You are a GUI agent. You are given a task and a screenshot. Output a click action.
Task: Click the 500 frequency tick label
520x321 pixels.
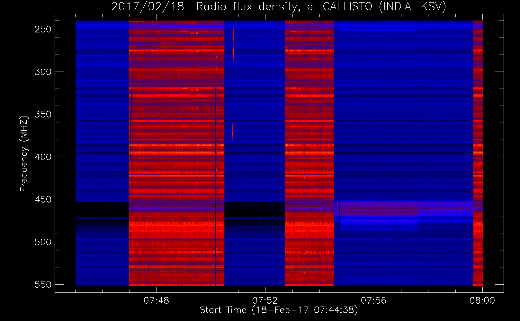[43, 242]
